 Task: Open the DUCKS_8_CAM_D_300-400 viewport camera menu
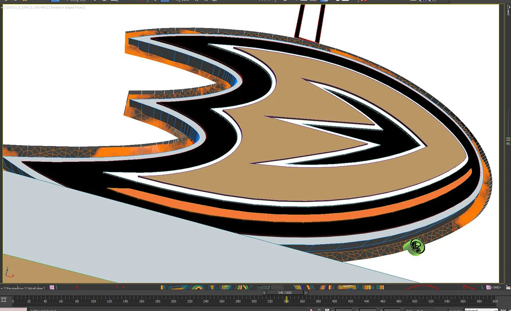click(x=26, y=7)
